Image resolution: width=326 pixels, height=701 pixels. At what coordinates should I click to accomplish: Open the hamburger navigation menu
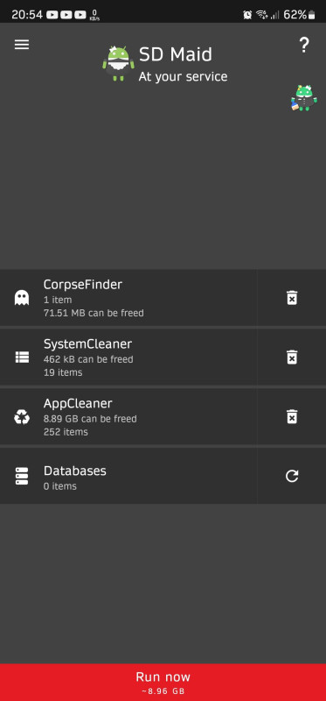point(21,45)
